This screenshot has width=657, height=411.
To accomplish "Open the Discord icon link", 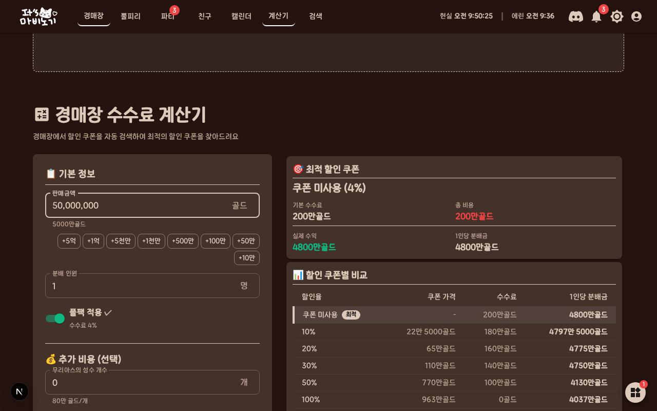I will 576,16.
